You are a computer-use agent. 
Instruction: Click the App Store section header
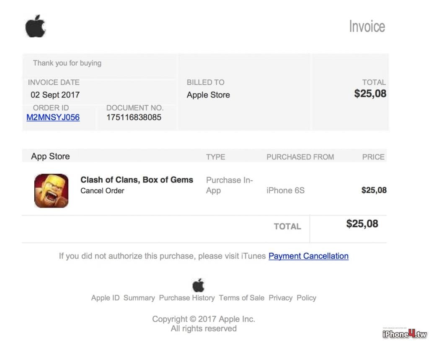tap(50, 156)
